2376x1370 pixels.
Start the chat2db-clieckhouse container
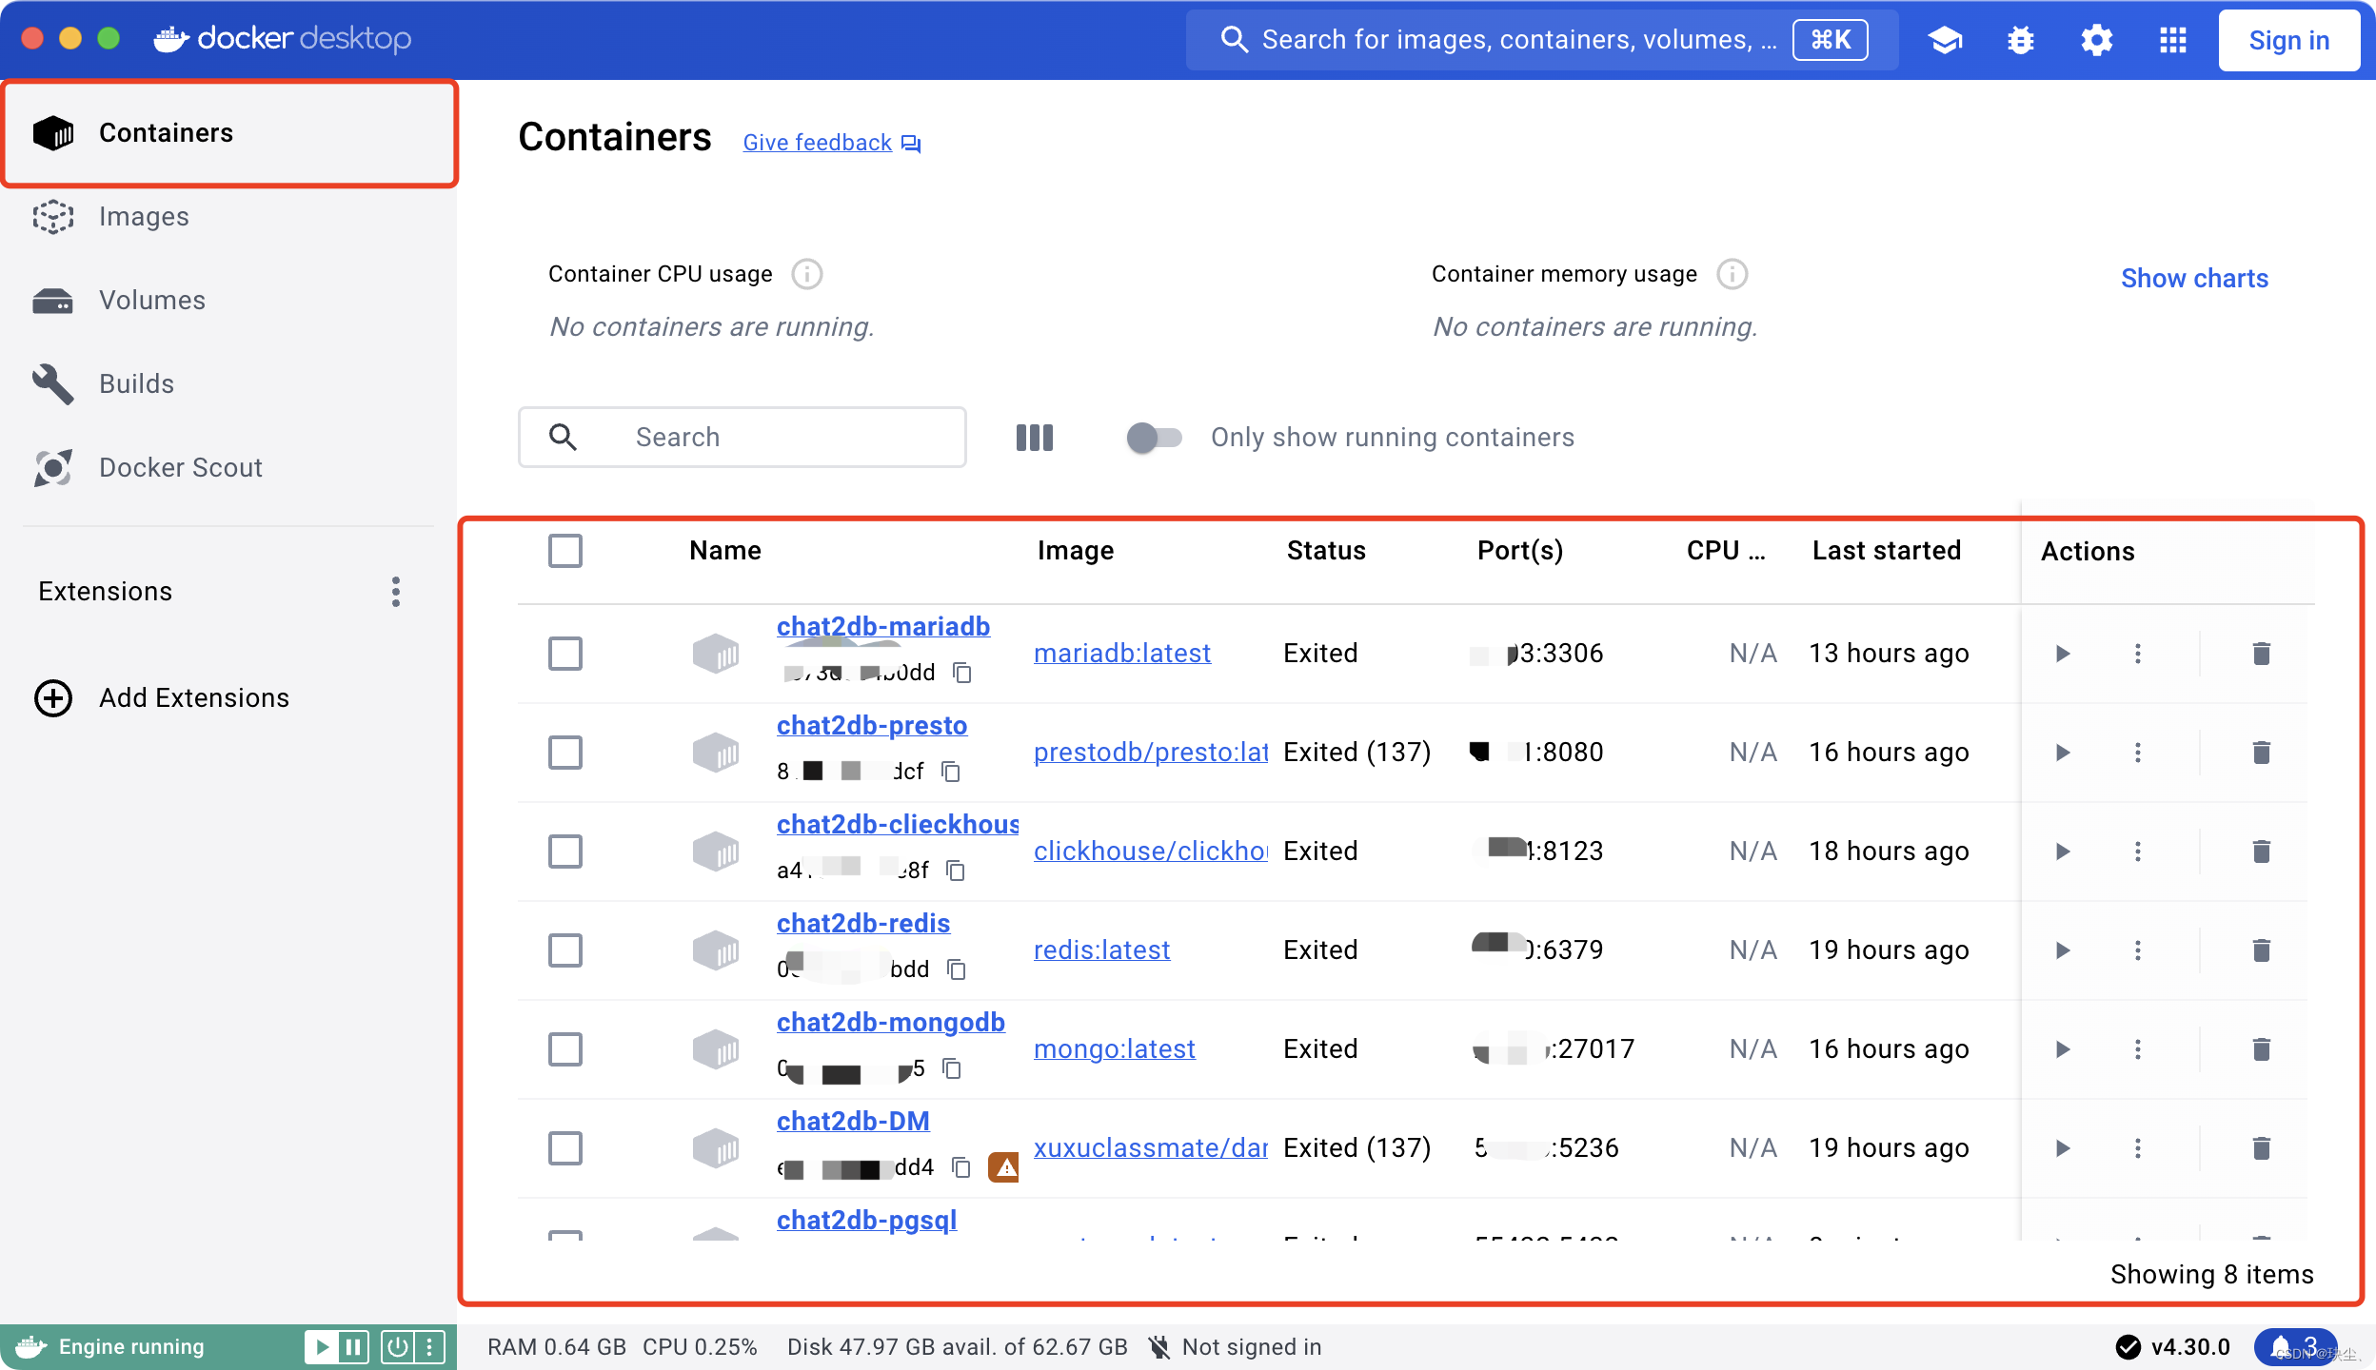(2063, 851)
